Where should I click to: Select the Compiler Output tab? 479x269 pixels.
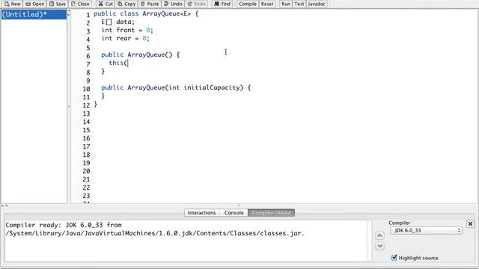click(272, 212)
